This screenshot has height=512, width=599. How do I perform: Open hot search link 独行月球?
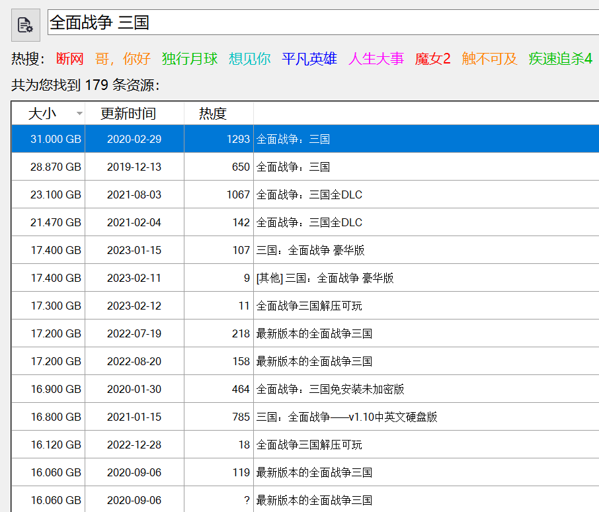190,59
